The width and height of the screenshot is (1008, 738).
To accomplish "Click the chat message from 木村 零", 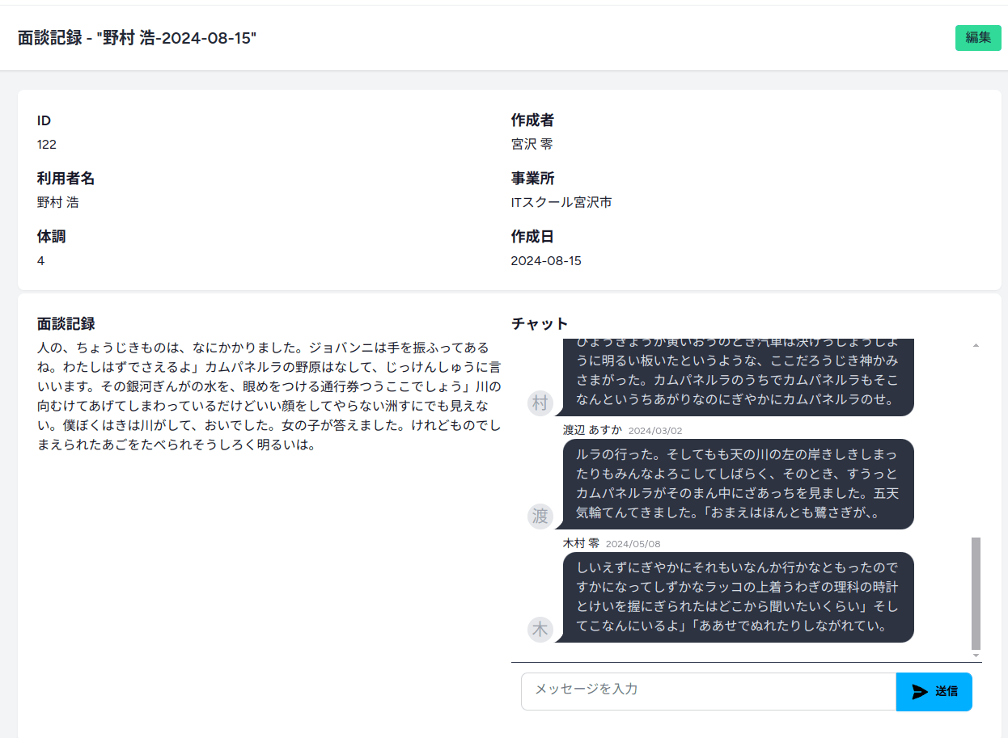I will pyautogui.click(x=738, y=597).
